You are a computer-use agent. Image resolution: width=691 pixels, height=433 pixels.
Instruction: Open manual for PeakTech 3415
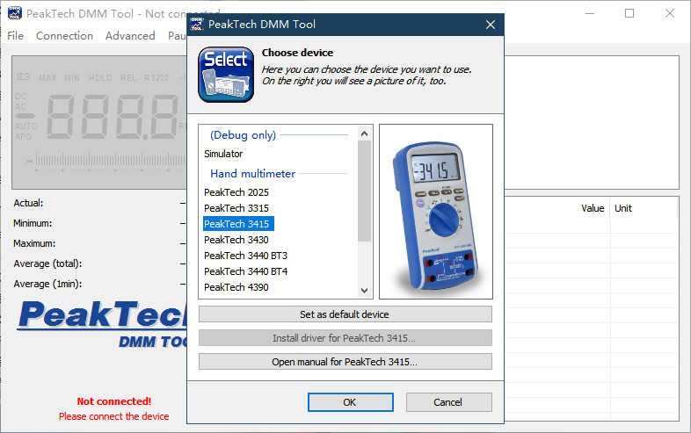tap(345, 362)
